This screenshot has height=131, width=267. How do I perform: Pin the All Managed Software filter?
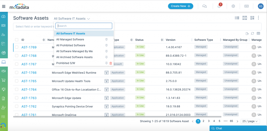click(106, 40)
